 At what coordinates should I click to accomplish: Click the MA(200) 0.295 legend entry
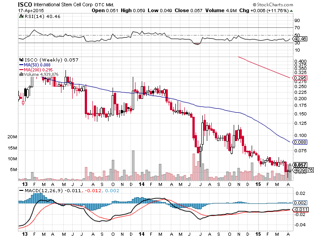[38, 70]
